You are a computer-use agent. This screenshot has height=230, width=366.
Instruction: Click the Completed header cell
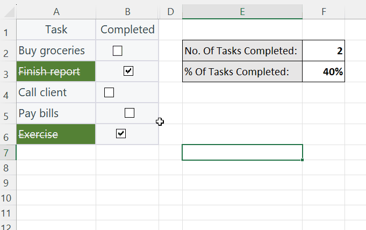click(127, 30)
